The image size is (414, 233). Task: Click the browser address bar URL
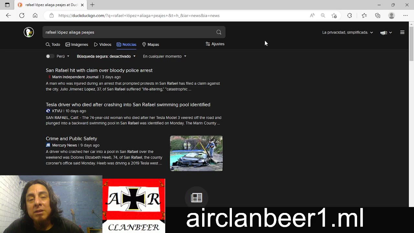pyautogui.click(x=139, y=16)
